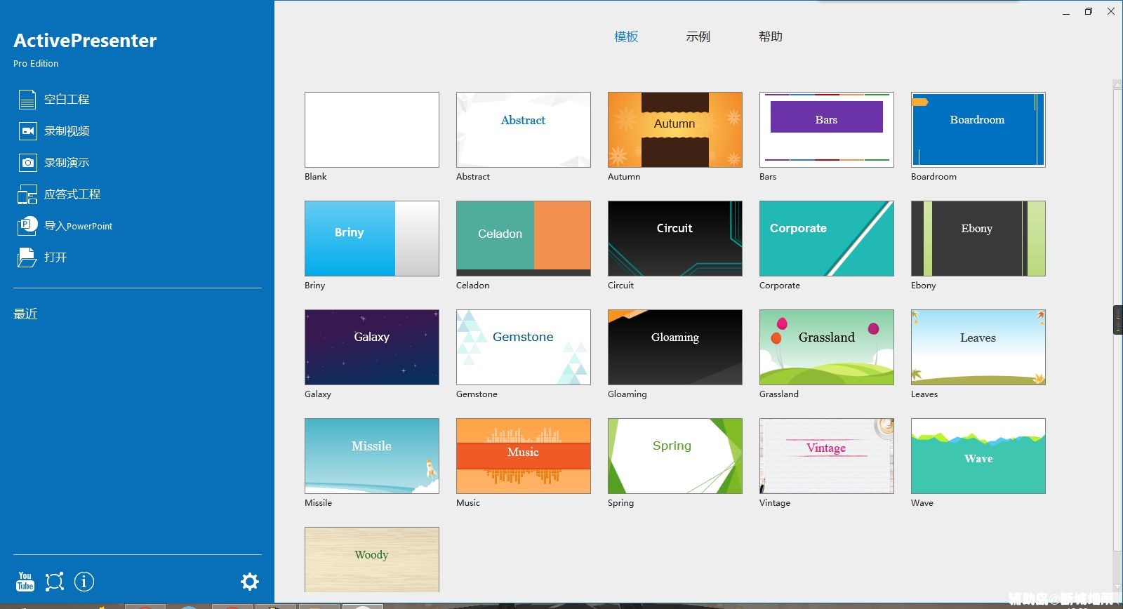Choose the Corporate template thumbnail

[827, 239]
